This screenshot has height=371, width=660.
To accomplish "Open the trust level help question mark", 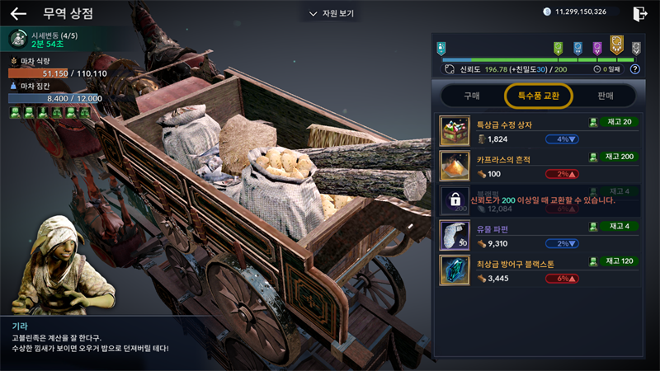I will (x=634, y=69).
